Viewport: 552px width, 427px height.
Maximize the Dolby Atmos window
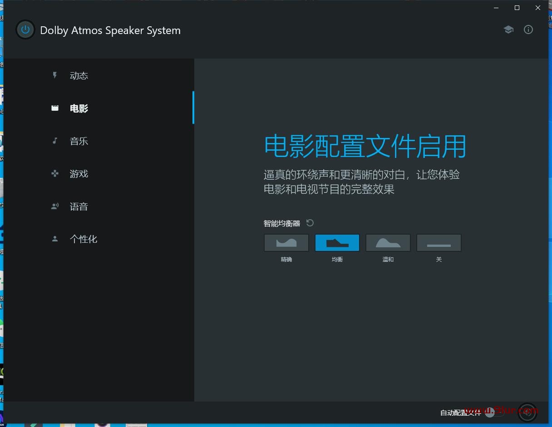517,8
